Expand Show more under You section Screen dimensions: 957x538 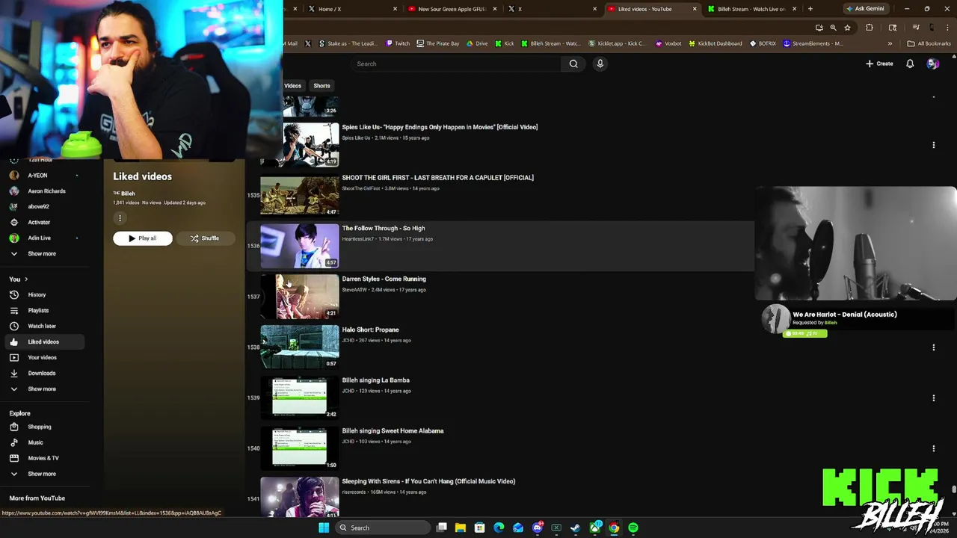coord(42,389)
